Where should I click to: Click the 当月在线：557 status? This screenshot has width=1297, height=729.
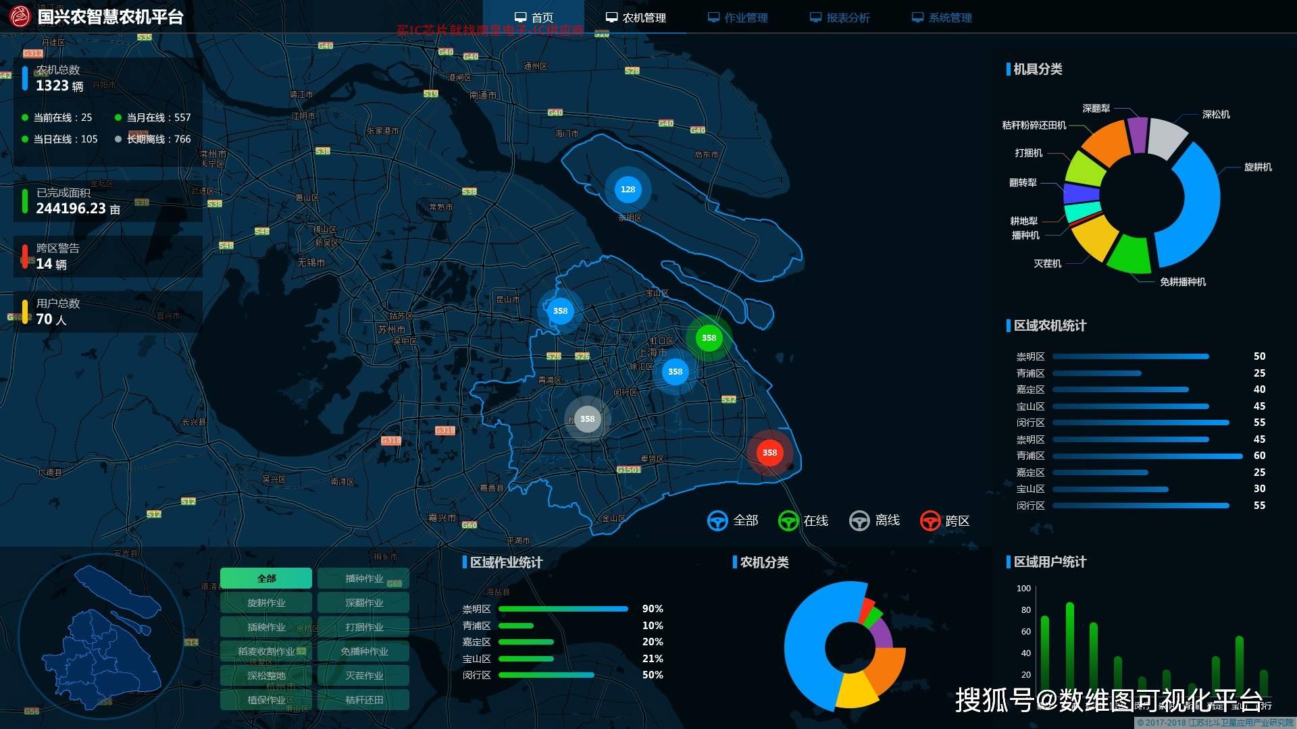point(153,117)
